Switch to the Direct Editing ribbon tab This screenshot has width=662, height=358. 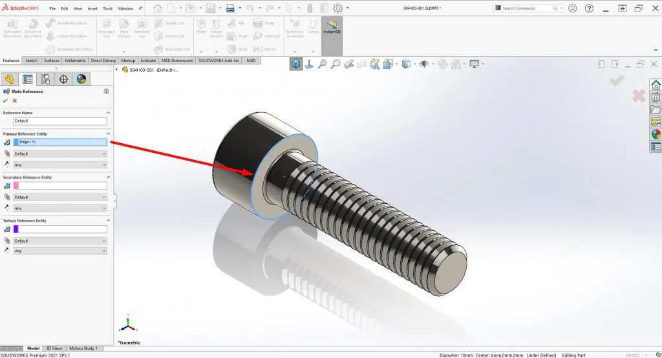point(103,60)
